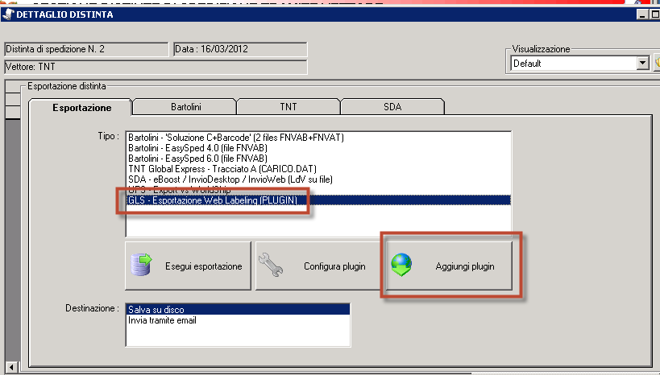This screenshot has width=660, height=375.
Task: Select UPS Export vs WorldShip entry
Action: (318, 190)
